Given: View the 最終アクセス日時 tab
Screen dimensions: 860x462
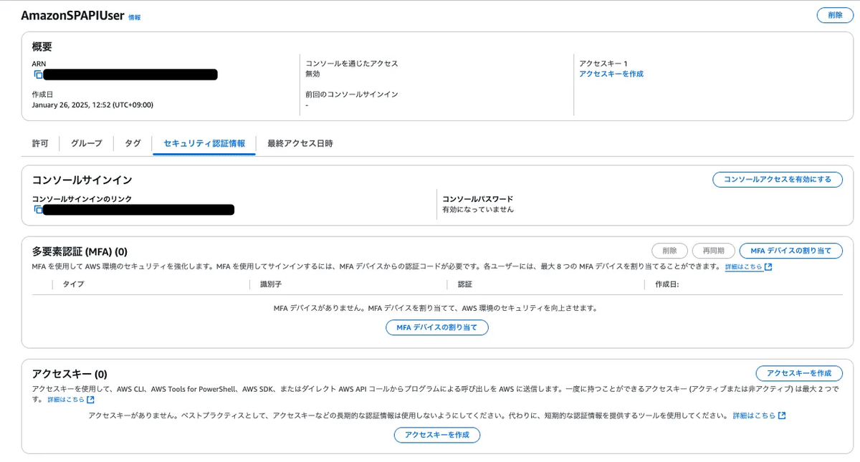Looking at the screenshot, I should (x=301, y=143).
